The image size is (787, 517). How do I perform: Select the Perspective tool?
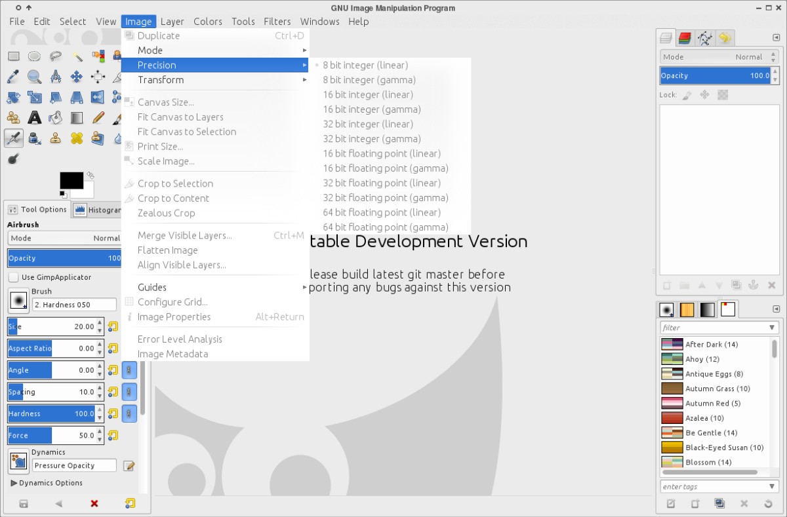click(x=77, y=98)
